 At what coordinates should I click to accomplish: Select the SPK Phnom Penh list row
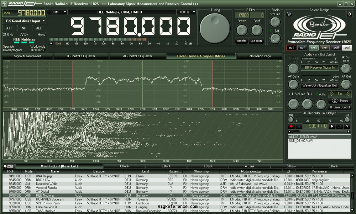pyautogui.click(x=177, y=203)
